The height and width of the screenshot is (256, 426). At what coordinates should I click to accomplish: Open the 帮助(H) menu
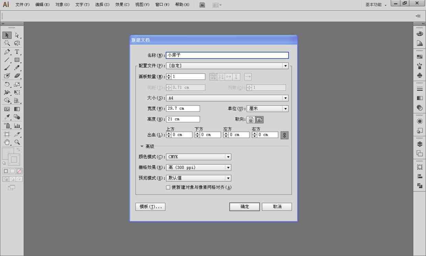point(182,5)
